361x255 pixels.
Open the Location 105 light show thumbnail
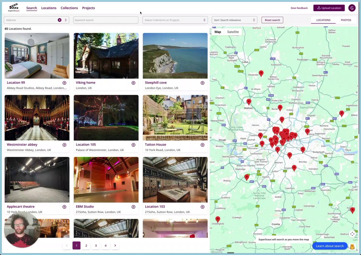pyautogui.click(x=106, y=118)
